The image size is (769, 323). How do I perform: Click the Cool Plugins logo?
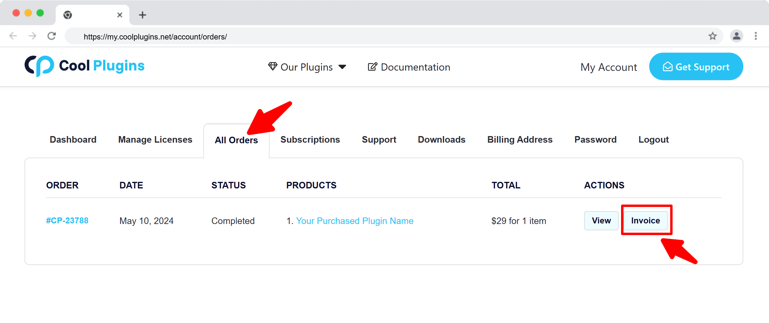pyautogui.click(x=84, y=66)
